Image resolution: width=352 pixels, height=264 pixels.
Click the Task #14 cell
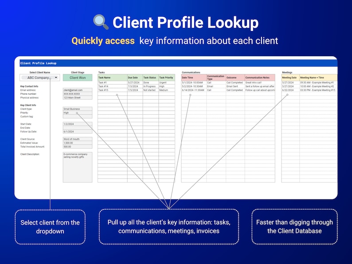113,86
